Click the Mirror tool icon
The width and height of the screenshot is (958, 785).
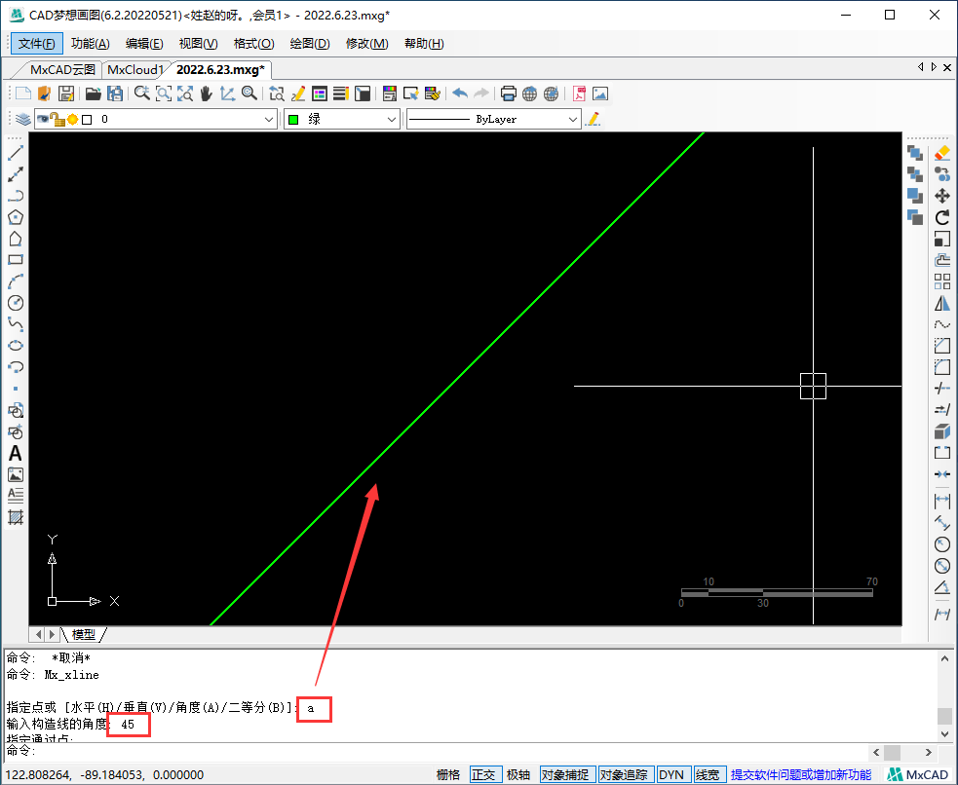(942, 303)
